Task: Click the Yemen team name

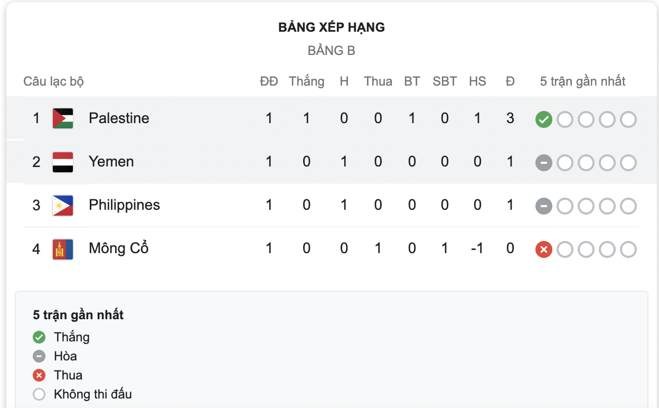Action: pos(111,162)
